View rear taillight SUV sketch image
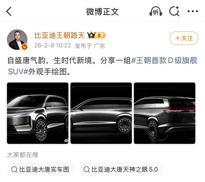The height and width of the screenshot is (182, 205). tap(165, 113)
